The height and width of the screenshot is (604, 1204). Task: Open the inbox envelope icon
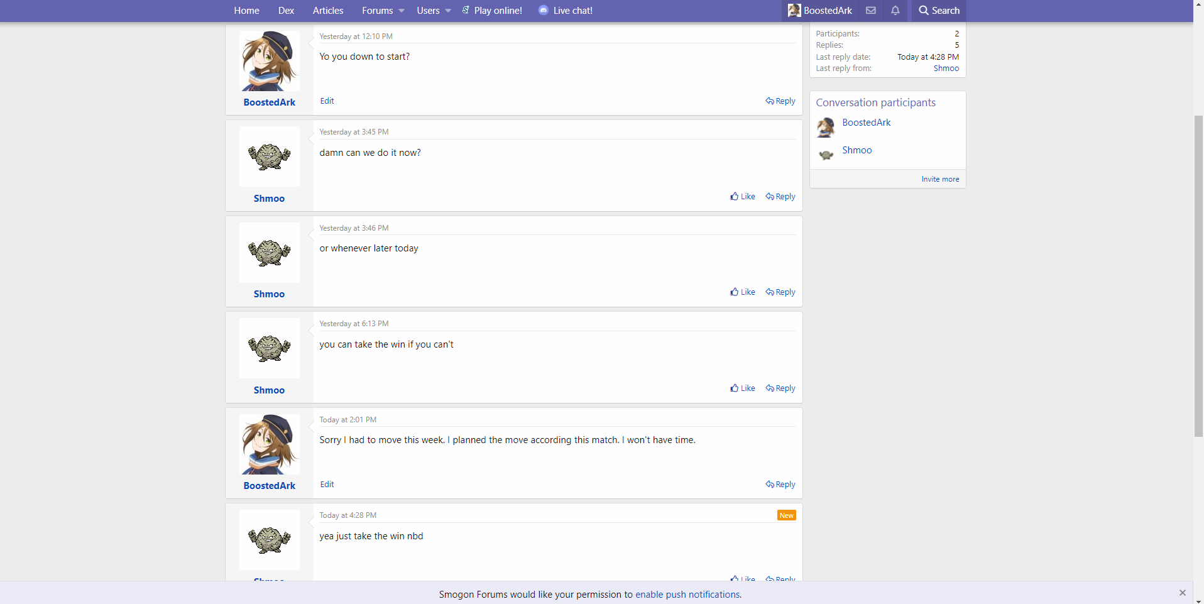pos(870,11)
